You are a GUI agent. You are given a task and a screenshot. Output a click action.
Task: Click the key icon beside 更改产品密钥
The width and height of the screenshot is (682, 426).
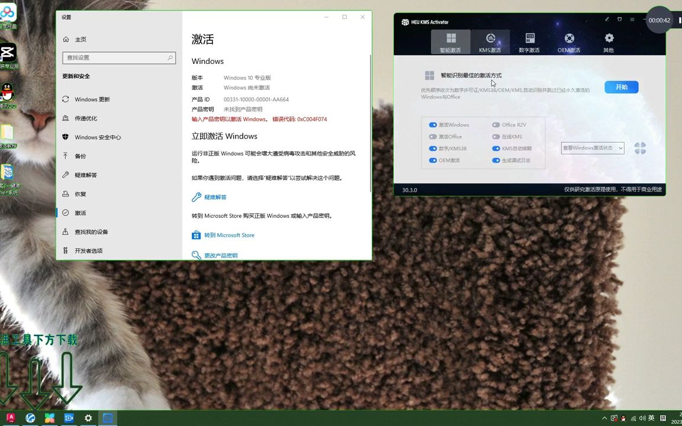tap(196, 255)
